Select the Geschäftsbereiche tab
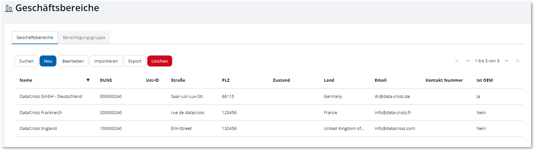Viewport: 535px width, 151px height. pyautogui.click(x=35, y=38)
